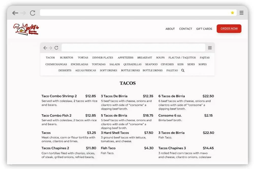This screenshot has height=169, width=254.
Task: Click the Consome 6 oz. item
Action: point(170,115)
